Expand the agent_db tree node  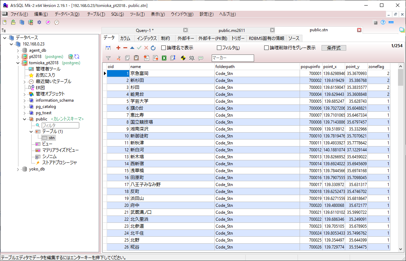click(18, 50)
